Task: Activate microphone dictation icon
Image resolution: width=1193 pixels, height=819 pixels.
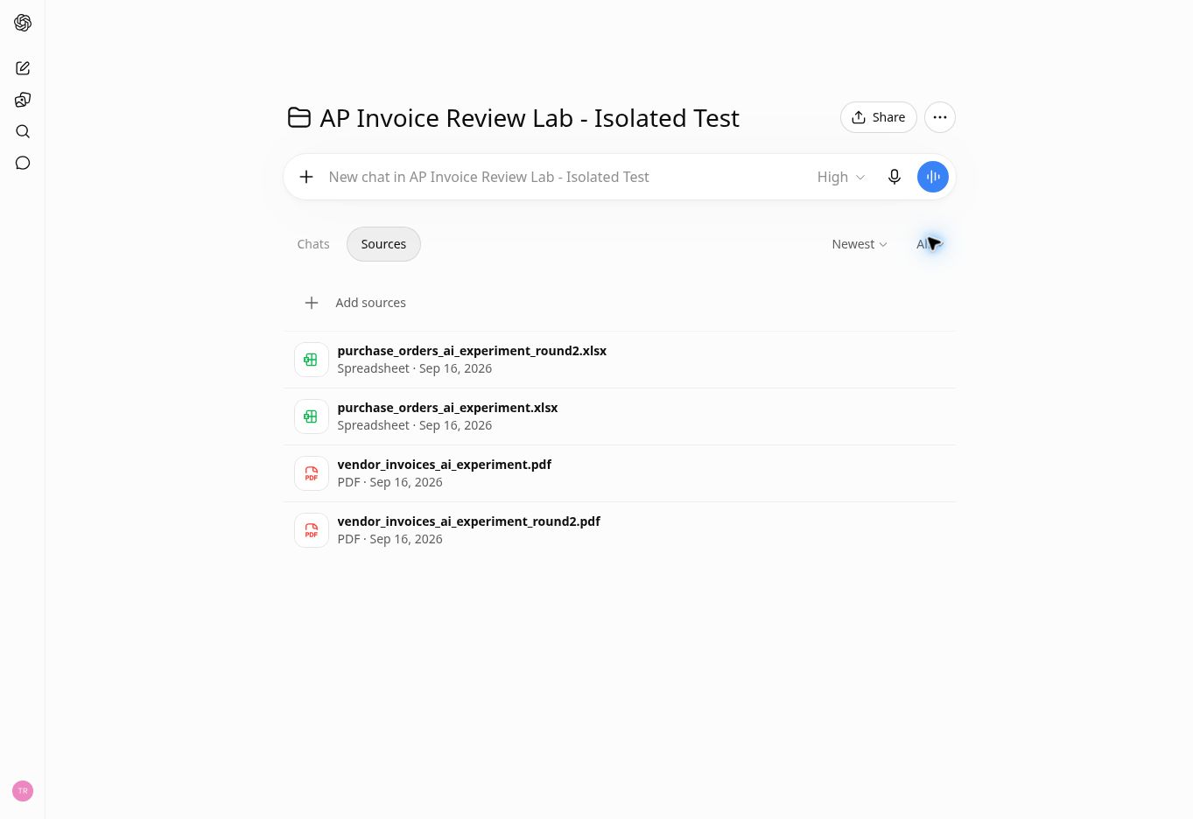Action: tap(895, 177)
